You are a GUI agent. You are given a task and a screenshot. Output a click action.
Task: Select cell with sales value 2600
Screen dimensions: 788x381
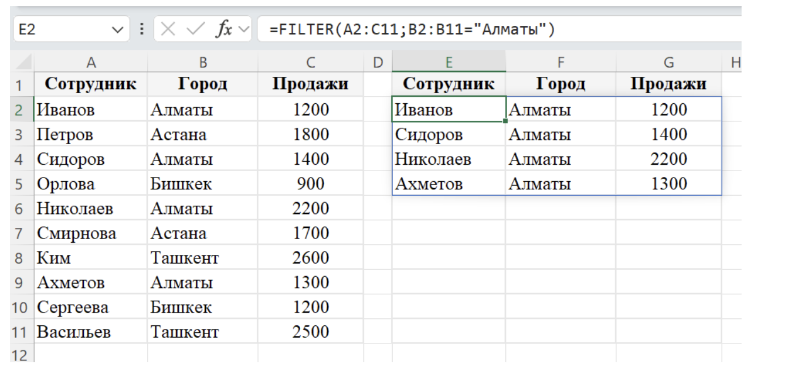[311, 258]
